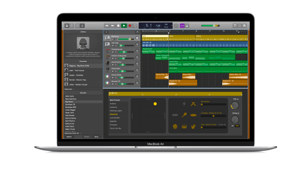The image size is (299, 180).
Task: Select the Touch the Sky beat preset
Action: coord(115,128)
